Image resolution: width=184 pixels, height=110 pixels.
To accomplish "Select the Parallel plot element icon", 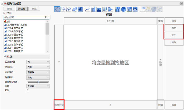I will [160, 9].
